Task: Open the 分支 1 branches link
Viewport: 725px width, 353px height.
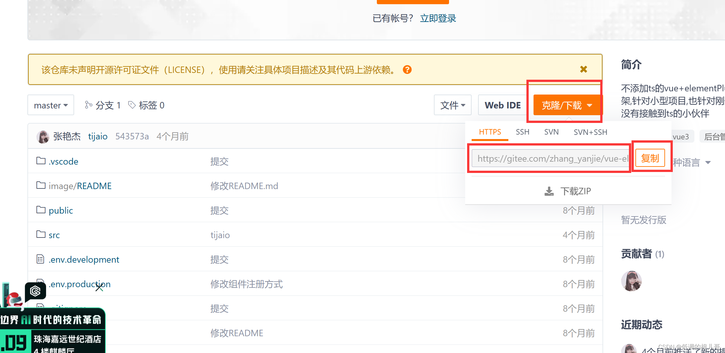Action: pyautogui.click(x=103, y=105)
